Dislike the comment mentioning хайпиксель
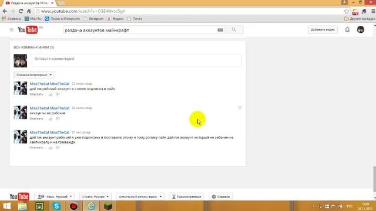376x211 pixels. 58,148
